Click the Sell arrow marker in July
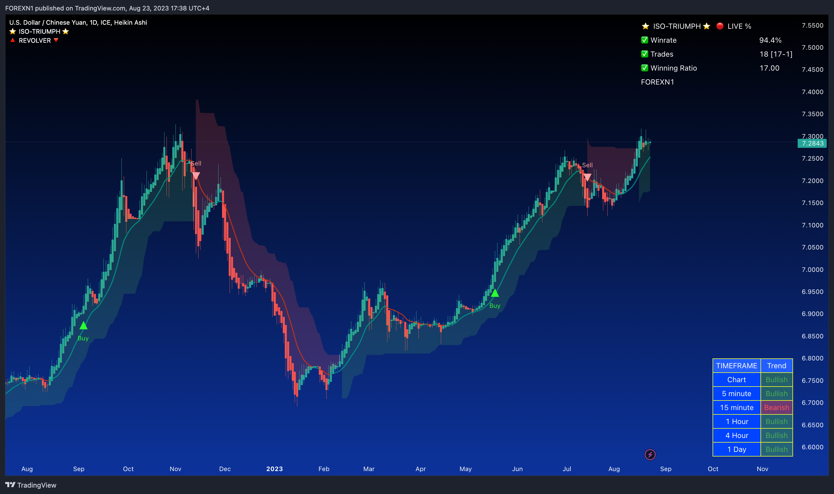The image size is (834, 494). (587, 177)
